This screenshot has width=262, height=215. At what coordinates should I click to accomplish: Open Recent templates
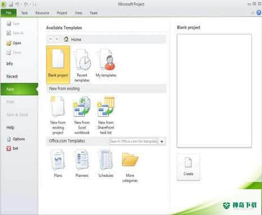pos(82,66)
